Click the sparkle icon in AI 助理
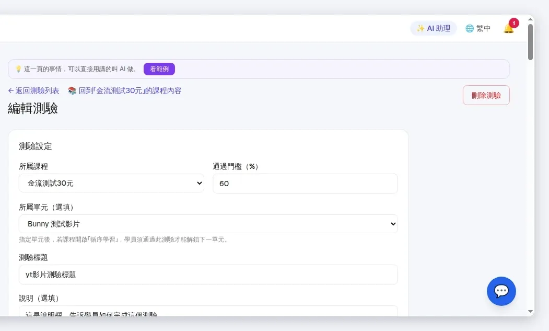This screenshot has width=549, height=331. (x=420, y=28)
